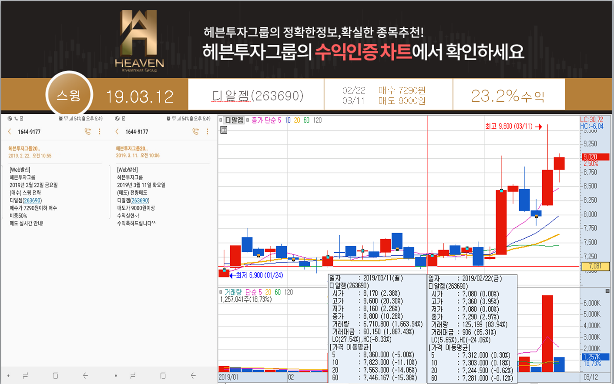Open stock code link 263690 in left message

pos(32,200)
